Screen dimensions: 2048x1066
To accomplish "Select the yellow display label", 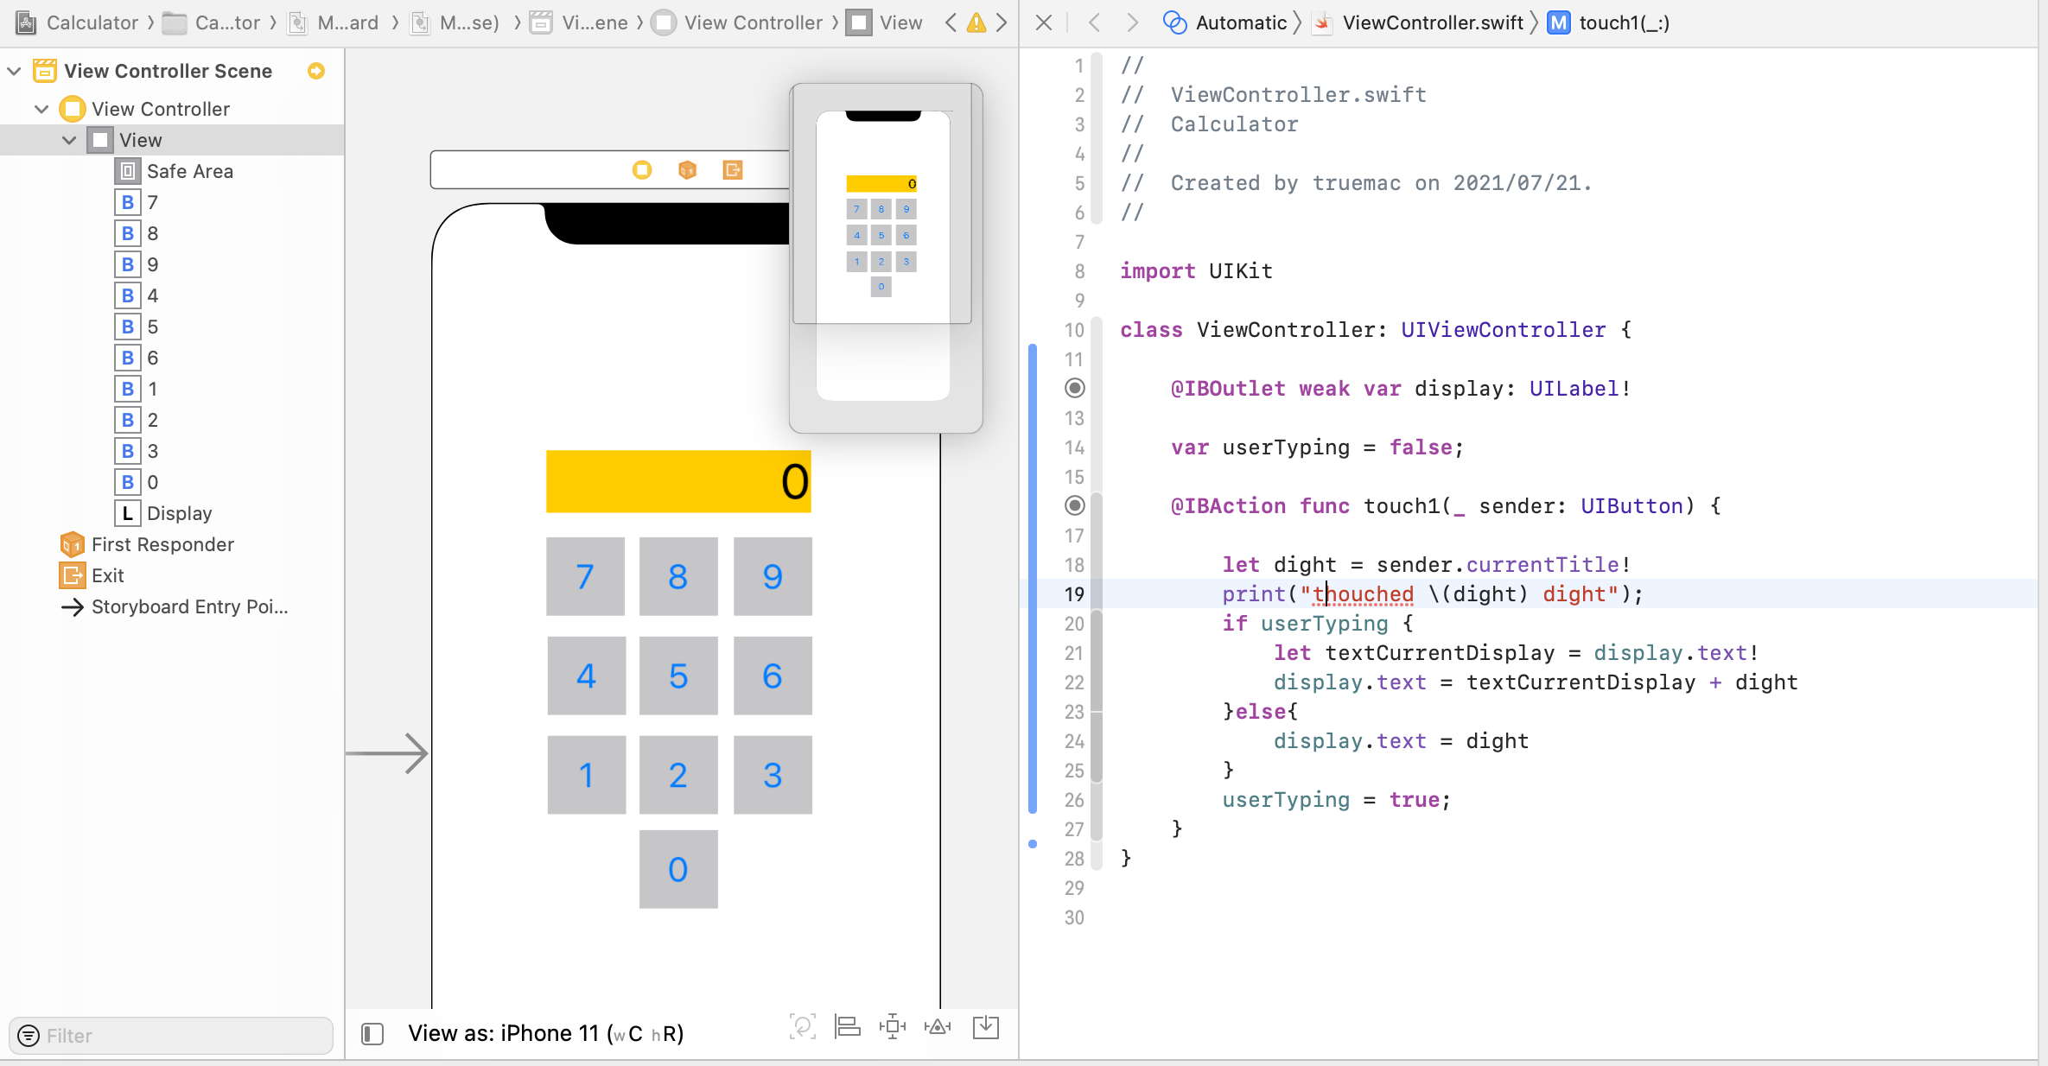I will click(678, 481).
